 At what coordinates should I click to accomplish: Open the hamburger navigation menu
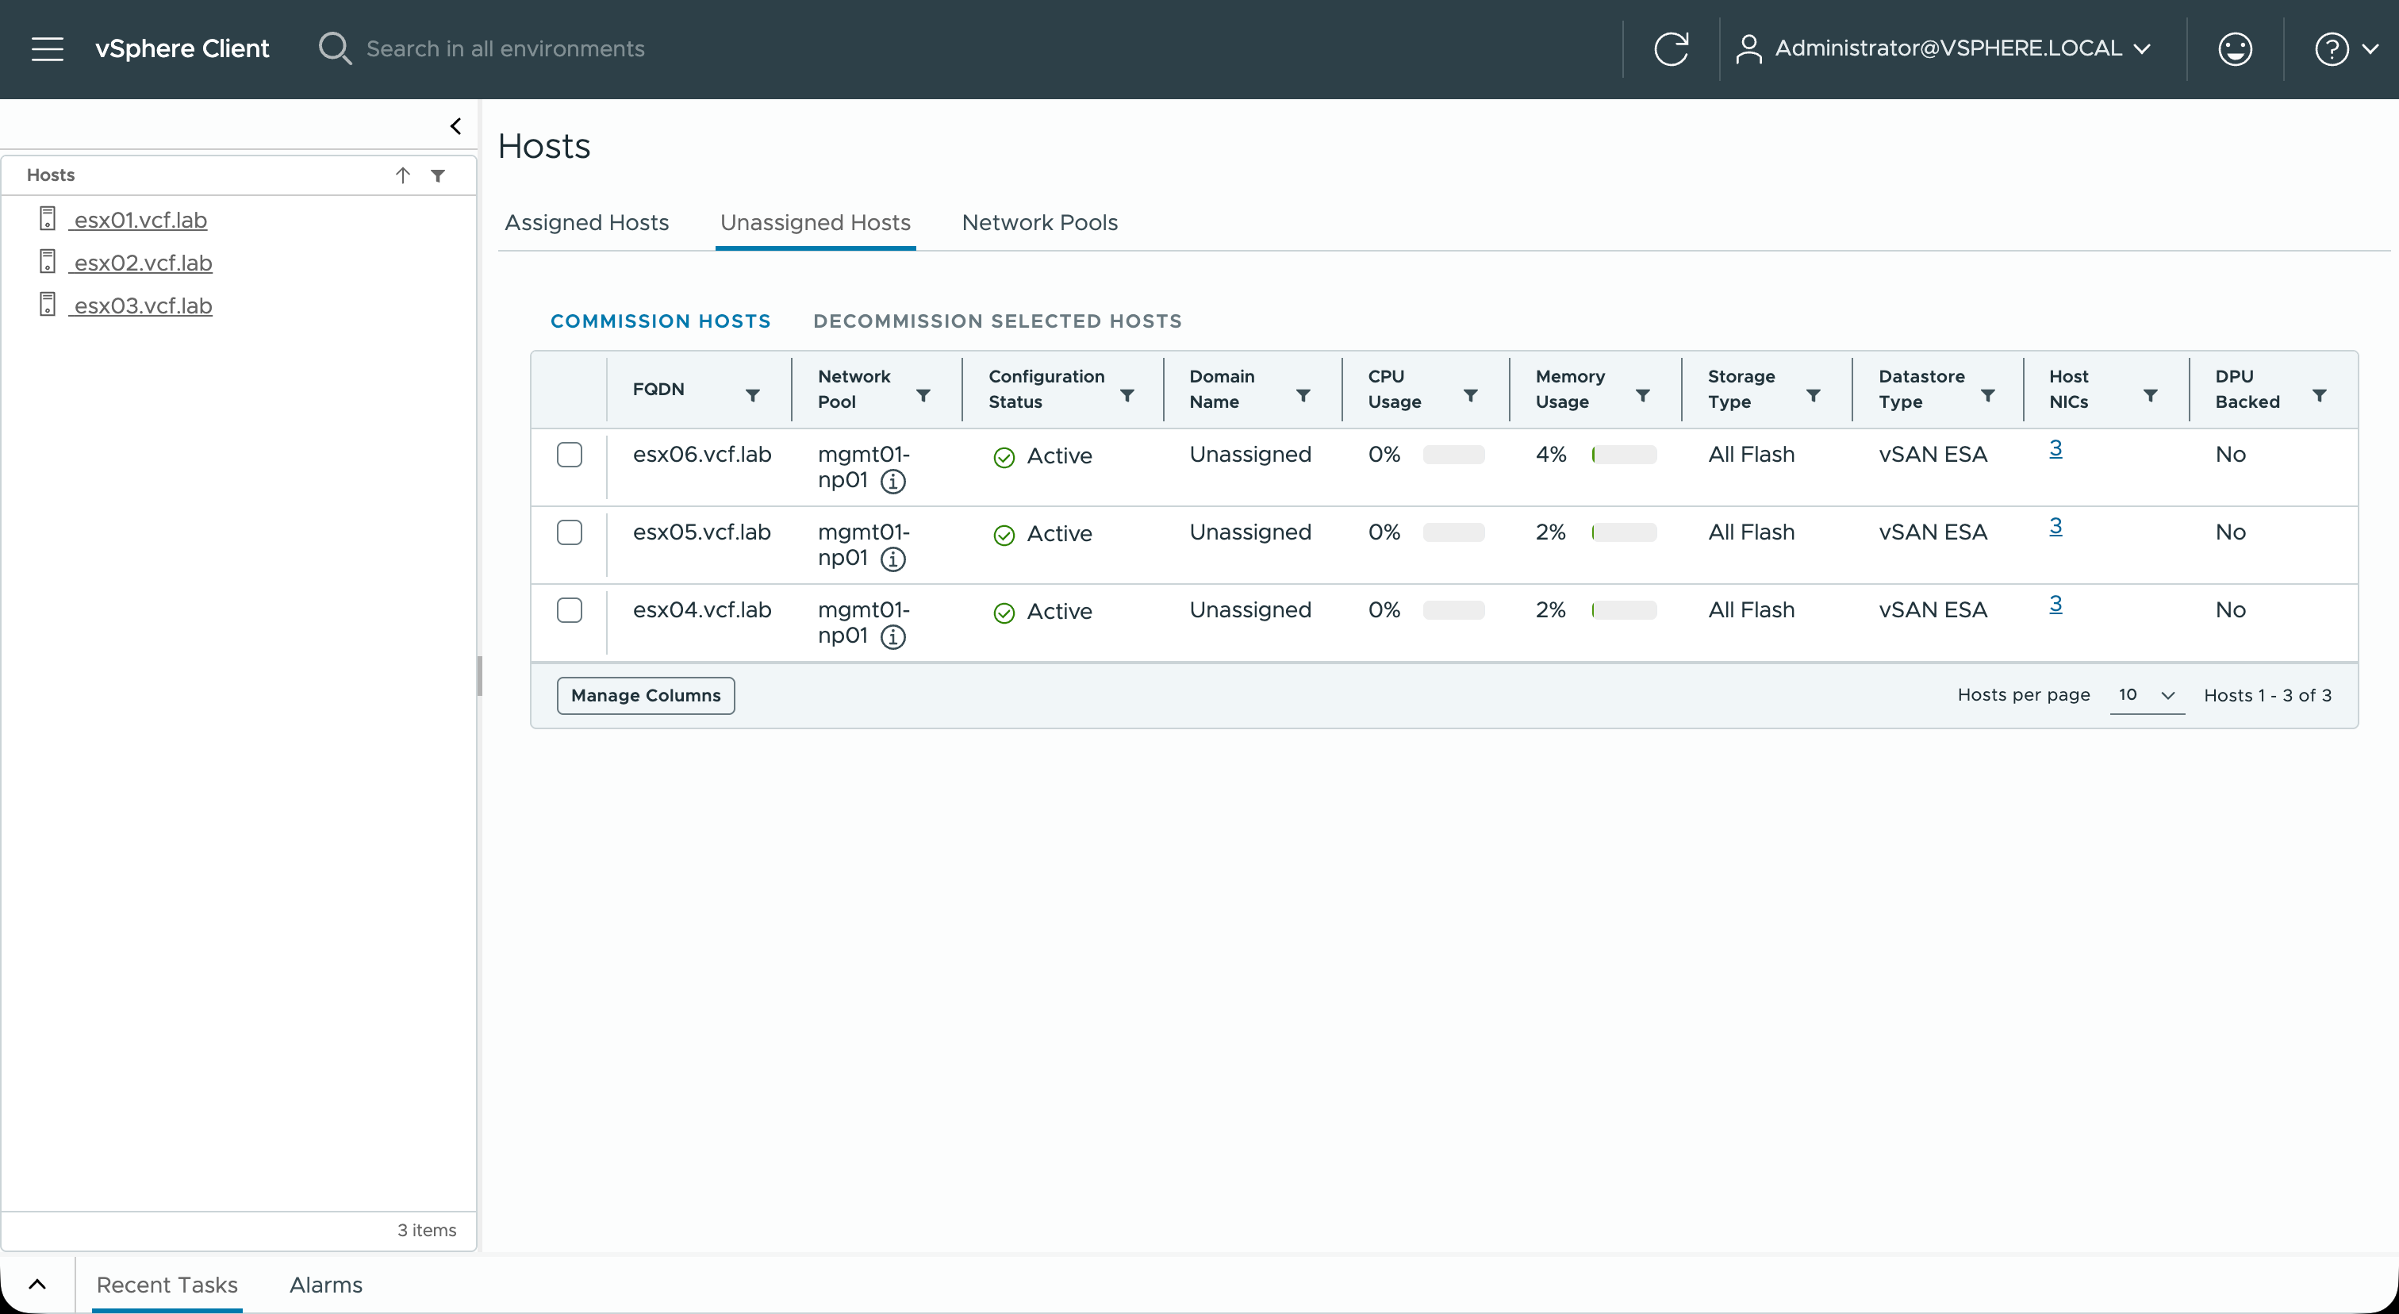pos(48,48)
